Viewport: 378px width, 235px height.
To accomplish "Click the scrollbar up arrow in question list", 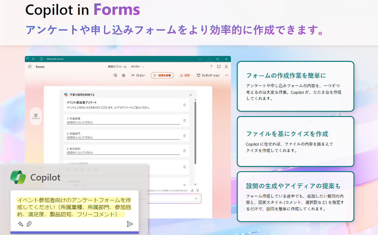I will click(x=195, y=100).
